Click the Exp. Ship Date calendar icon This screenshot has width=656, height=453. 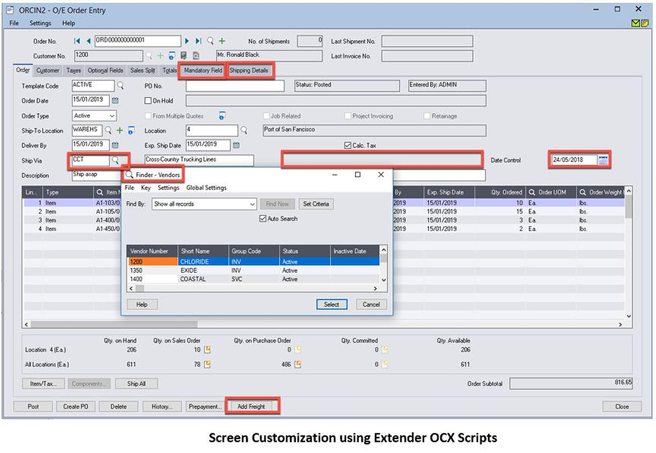(236, 145)
